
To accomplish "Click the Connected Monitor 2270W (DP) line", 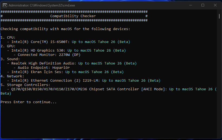I will point(47,55).
